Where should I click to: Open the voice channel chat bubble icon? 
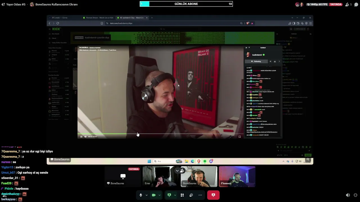coord(356,4)
